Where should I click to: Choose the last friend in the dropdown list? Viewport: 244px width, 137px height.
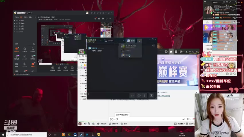pos(130,55)
